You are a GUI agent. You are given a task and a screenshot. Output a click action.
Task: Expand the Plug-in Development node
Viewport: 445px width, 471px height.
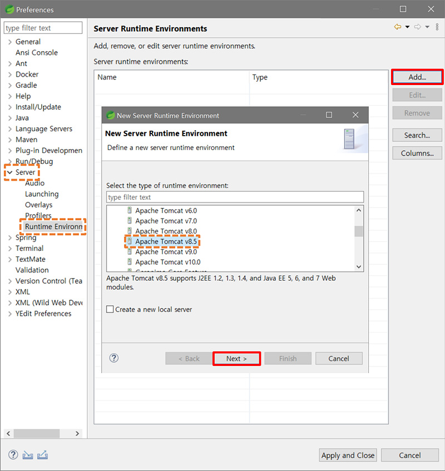coord(10,151)
